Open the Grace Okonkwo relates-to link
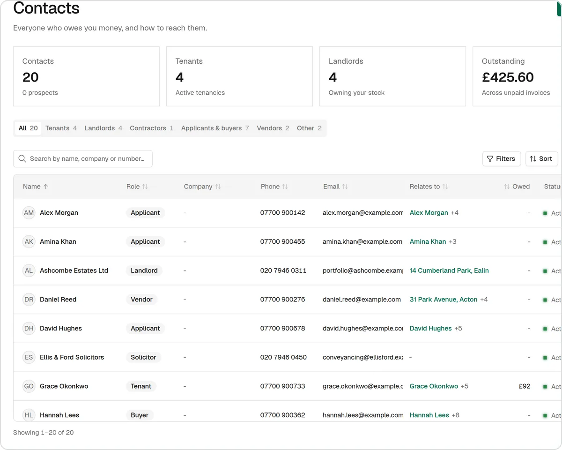 coord(434,386)
